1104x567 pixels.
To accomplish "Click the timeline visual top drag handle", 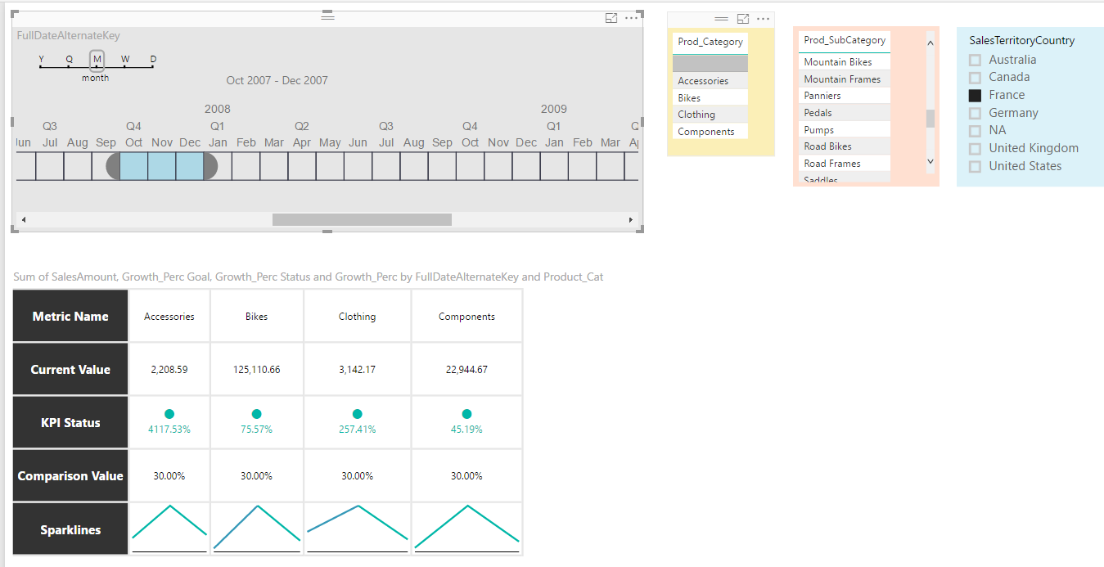I will [x=327, y=16].
